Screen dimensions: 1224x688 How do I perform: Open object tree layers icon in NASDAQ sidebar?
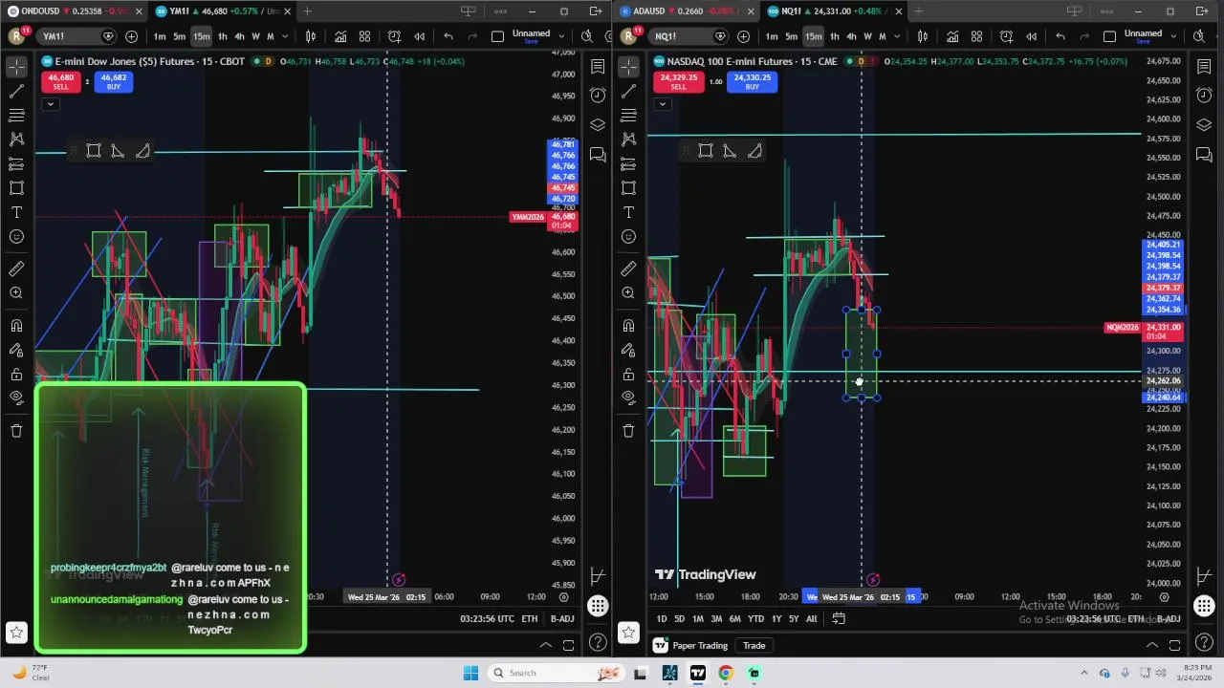coord(1204,125)
